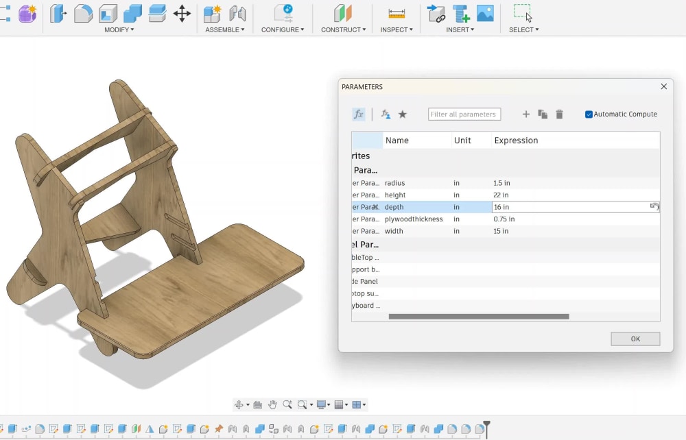
Task: Click the New Component icon
Action: [x=212, y=13]
